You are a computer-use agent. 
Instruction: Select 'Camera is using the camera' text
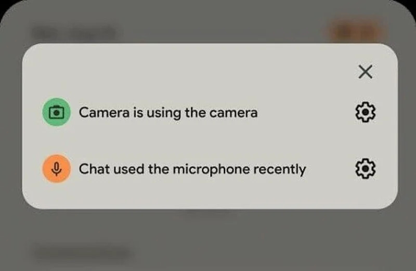click(168, 112)
